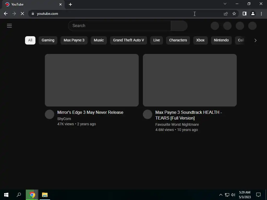
Task: Open the notification center icon
Action: pos(258,195)
